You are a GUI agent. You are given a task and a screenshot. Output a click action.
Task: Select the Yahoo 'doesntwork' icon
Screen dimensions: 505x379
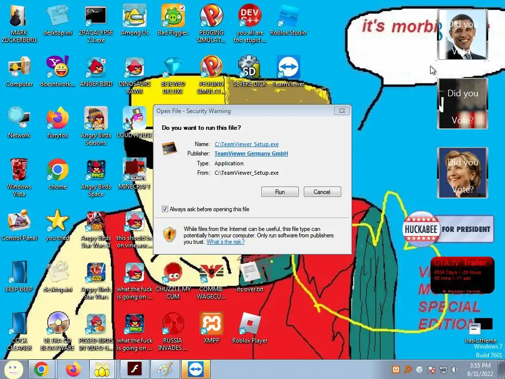57,72
